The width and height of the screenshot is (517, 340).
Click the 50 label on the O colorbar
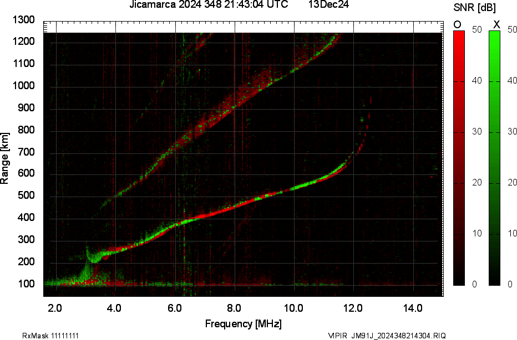477,29
